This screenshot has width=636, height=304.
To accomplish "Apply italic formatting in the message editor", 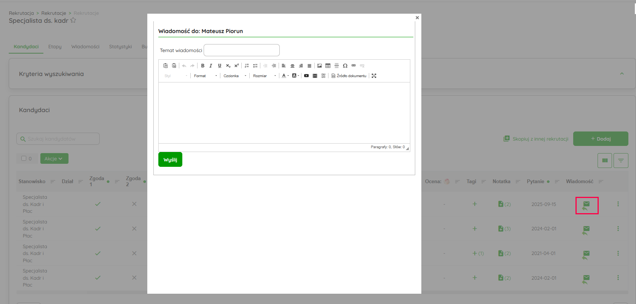I will point(211,66).
